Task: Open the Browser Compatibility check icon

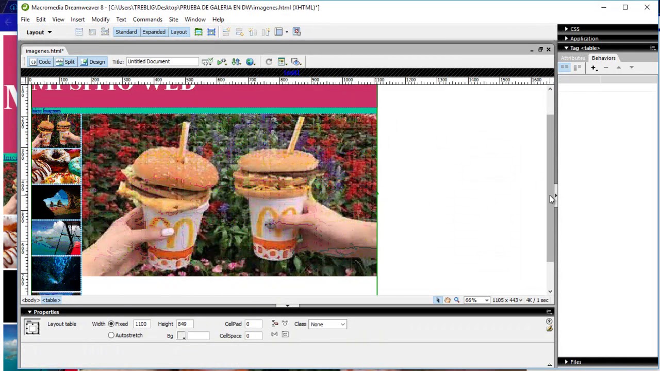Action: (222, 62)
